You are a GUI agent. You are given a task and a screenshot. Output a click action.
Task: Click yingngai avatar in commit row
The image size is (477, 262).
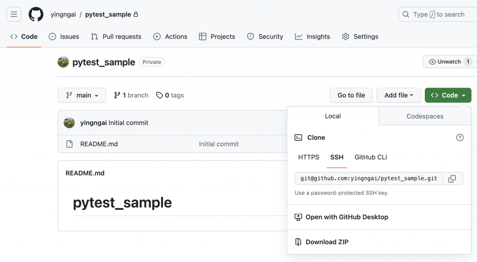[x=69, y=123]
